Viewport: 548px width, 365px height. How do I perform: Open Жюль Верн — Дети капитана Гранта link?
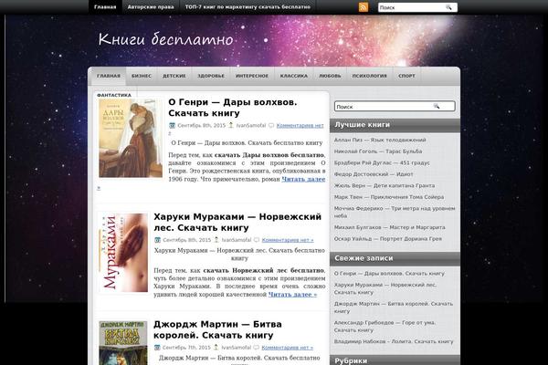click(x=385, y=185)
